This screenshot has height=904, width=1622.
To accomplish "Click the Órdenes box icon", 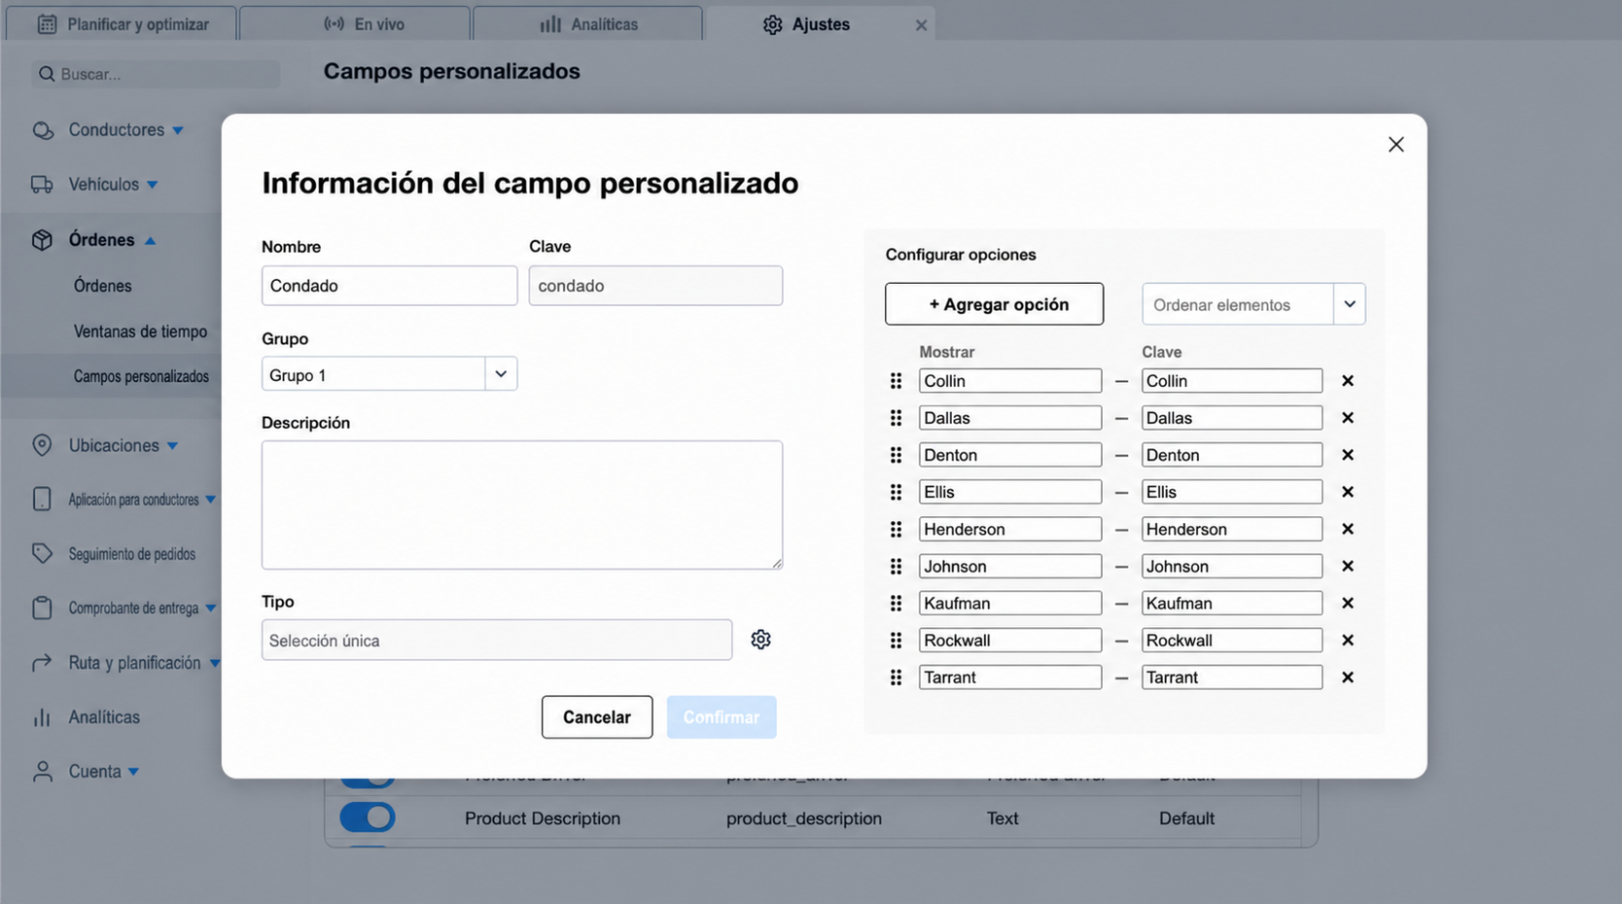I will 42,240.
